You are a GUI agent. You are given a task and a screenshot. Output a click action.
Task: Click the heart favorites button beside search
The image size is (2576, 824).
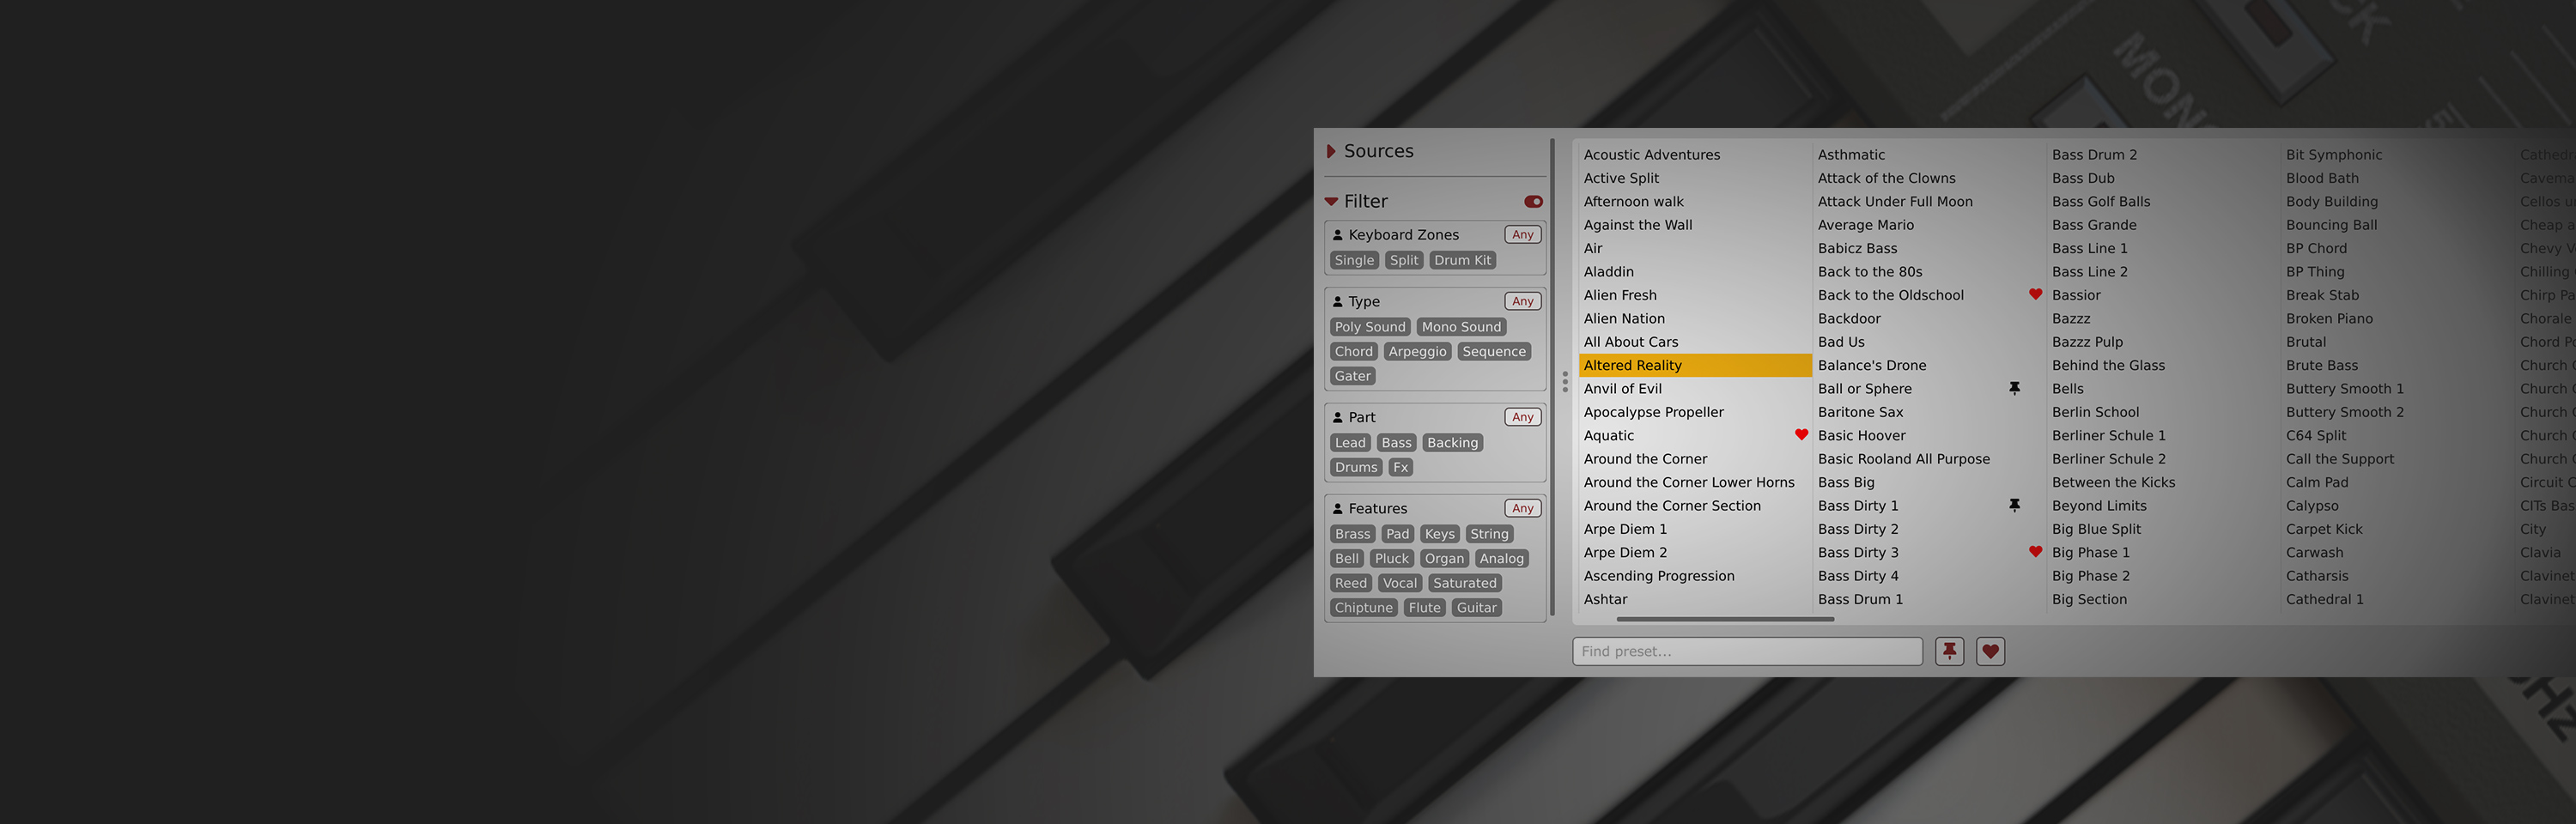pyautogui.click(x=1990, y=651)
